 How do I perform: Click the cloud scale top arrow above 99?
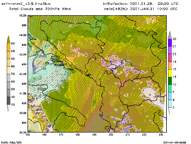point(8,40)
